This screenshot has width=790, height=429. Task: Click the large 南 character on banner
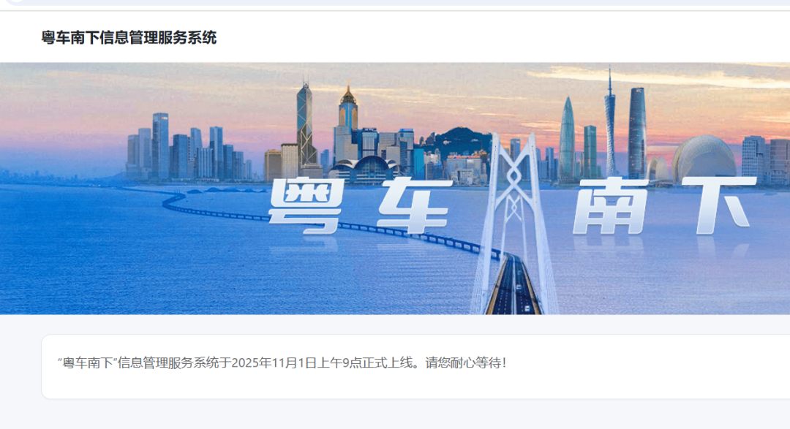coord(611,205)
